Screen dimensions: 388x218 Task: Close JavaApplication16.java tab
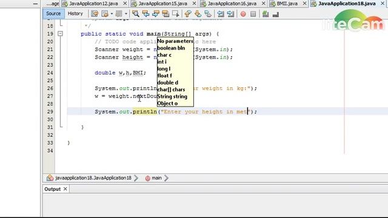pyautogui.click(x=264, y=4)
